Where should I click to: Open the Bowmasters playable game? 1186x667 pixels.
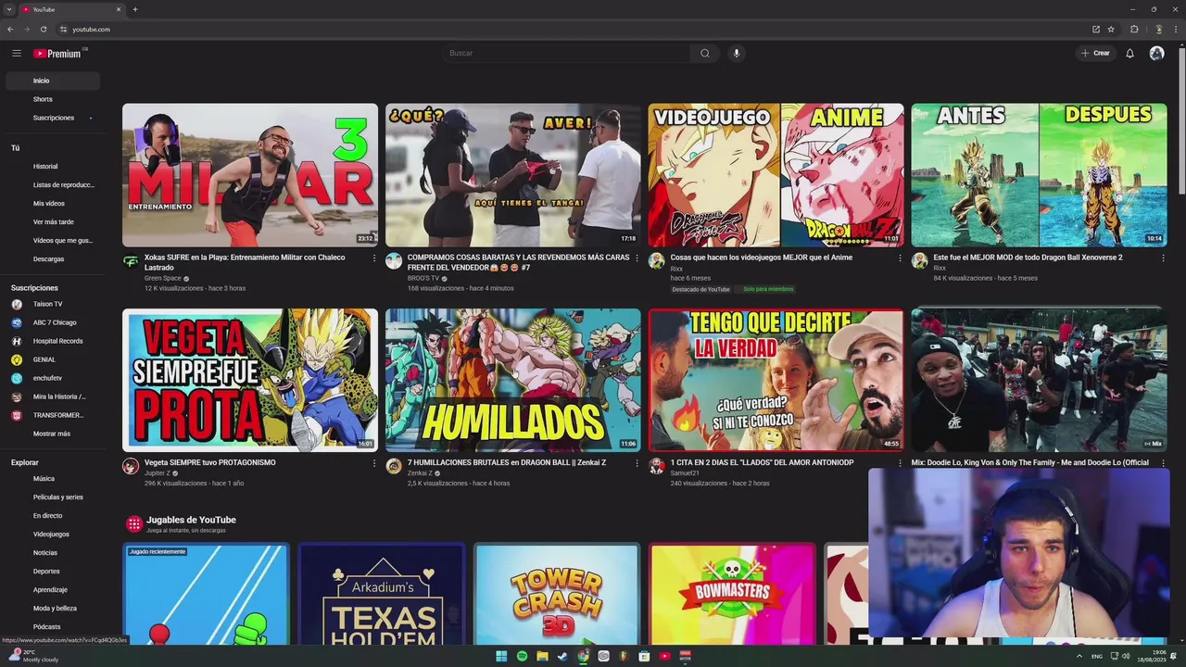[732, 594]
